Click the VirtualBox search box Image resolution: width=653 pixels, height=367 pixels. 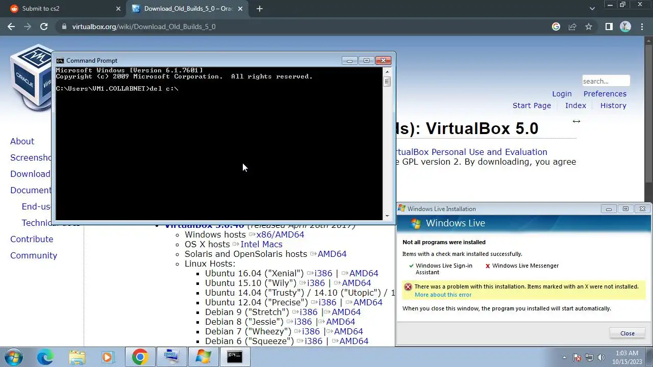[606, 81]
